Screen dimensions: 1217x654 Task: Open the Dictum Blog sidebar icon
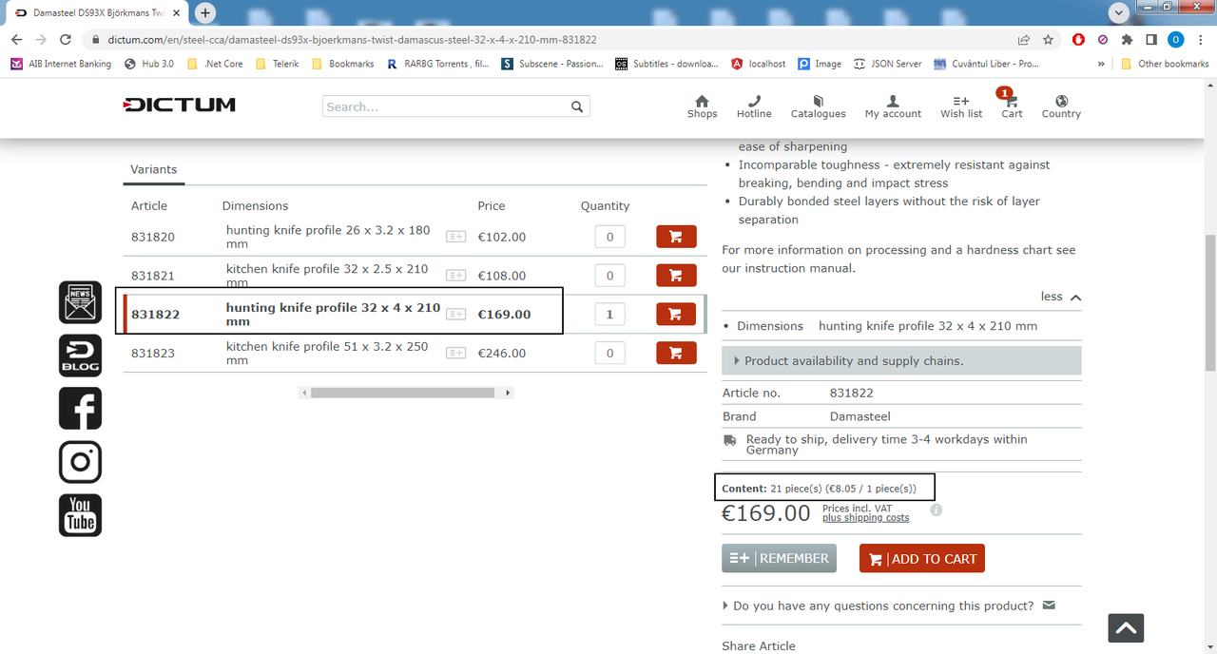[80, 356]
